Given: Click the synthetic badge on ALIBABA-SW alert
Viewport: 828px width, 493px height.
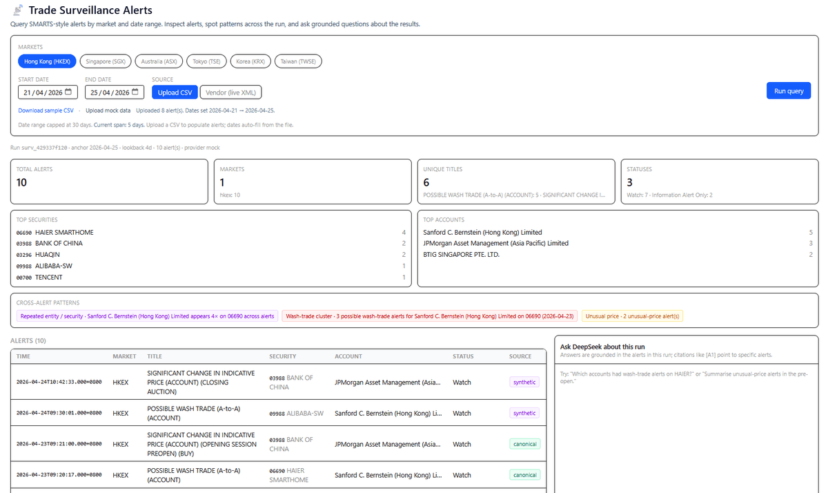Looking at the screenshot, I should click(524, 413).
